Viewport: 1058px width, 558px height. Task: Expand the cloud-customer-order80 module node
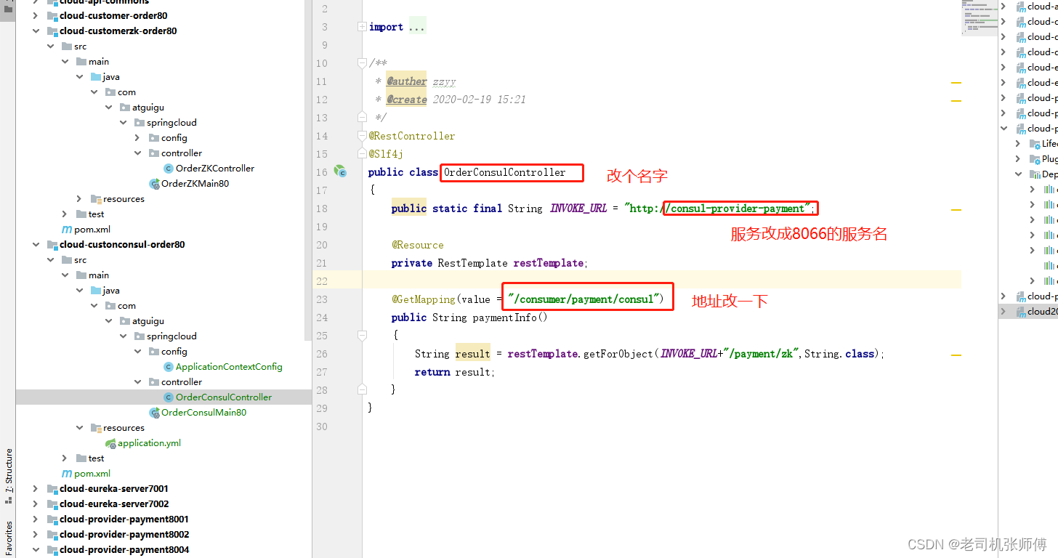pos(36,16)
